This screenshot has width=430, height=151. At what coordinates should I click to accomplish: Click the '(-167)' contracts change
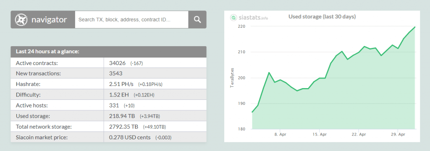136,63
